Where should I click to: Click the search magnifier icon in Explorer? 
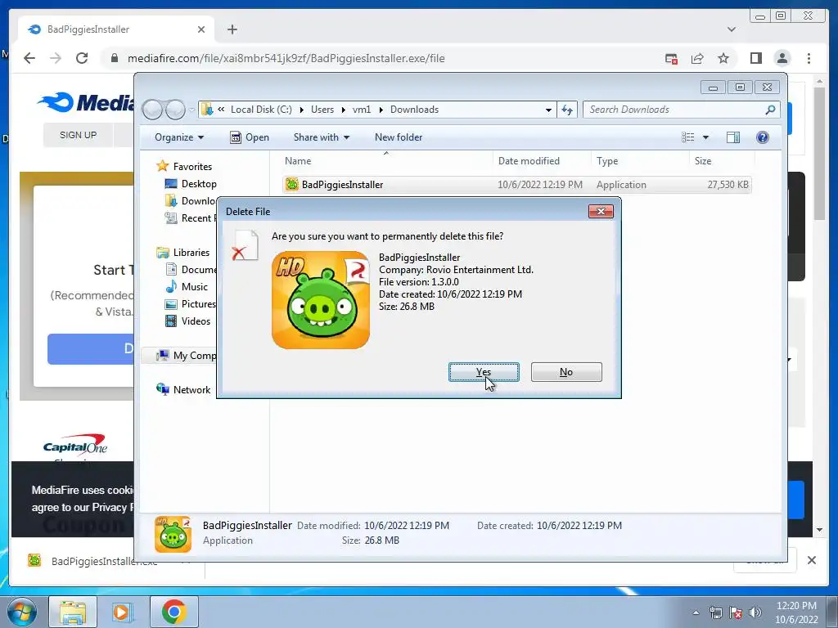click(770, 110)
